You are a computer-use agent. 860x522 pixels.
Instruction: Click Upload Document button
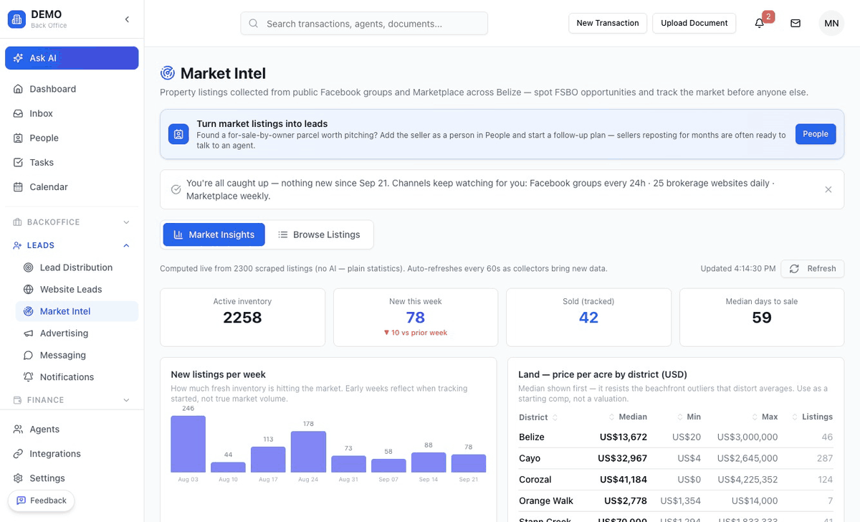(x=694, y=23)
